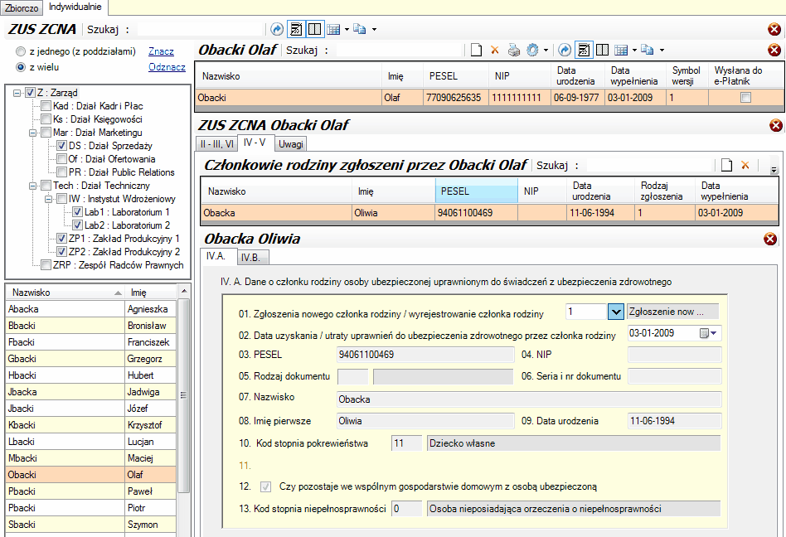Screen dimensions: 786x537
Task: Click the blue refresh arrow in ZUS ZCNA toolbar
Action: pyautogui.click(x=277, y=30)
